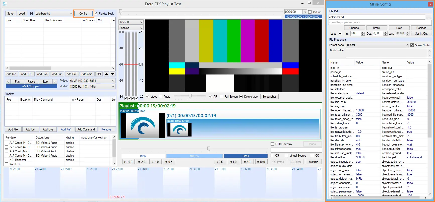Select the x 2.0 forward speed button
This screenshot has height=202, width=435.
coord(247,162)
